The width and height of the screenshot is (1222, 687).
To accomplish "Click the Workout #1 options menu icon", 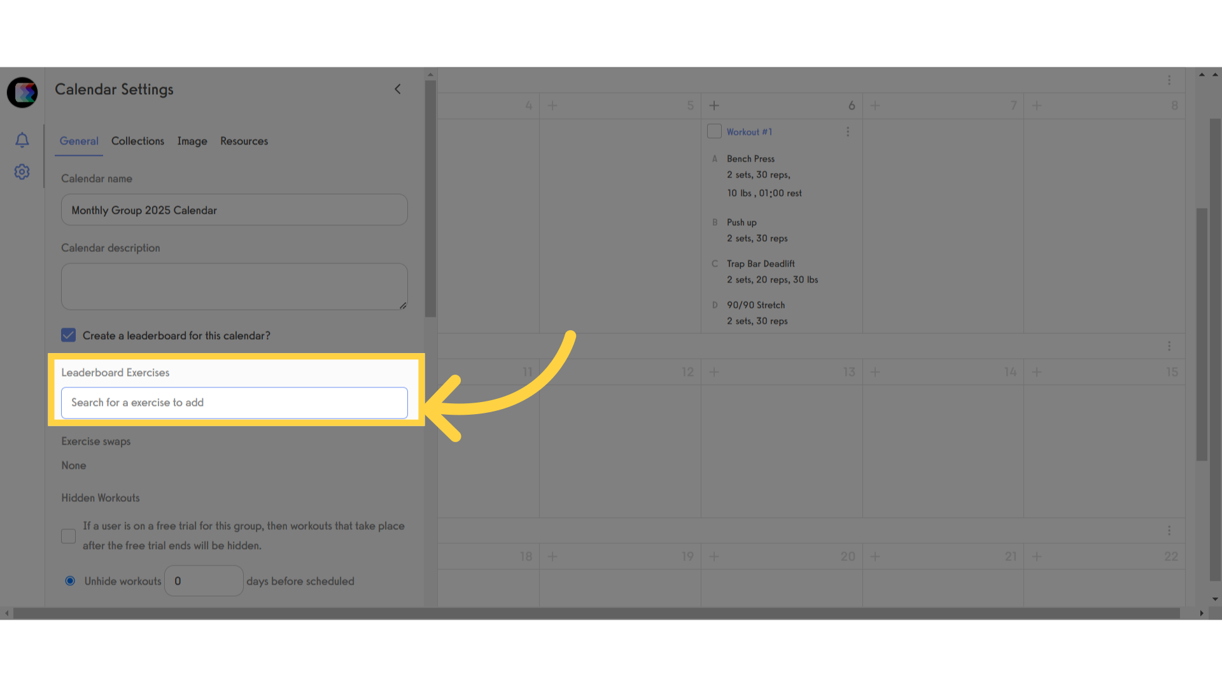I will (848, 132).
